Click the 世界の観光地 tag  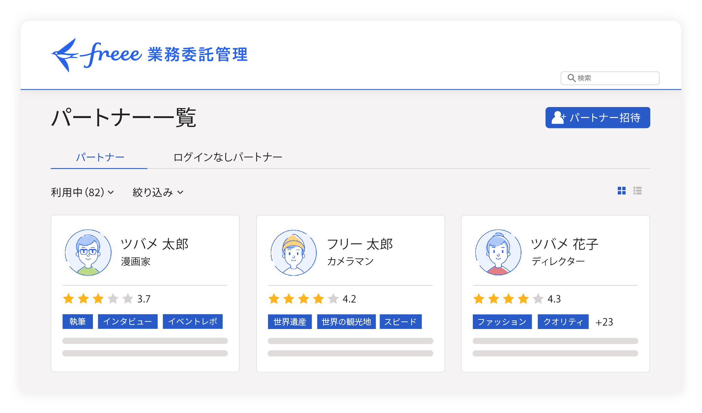click(346, 322)
